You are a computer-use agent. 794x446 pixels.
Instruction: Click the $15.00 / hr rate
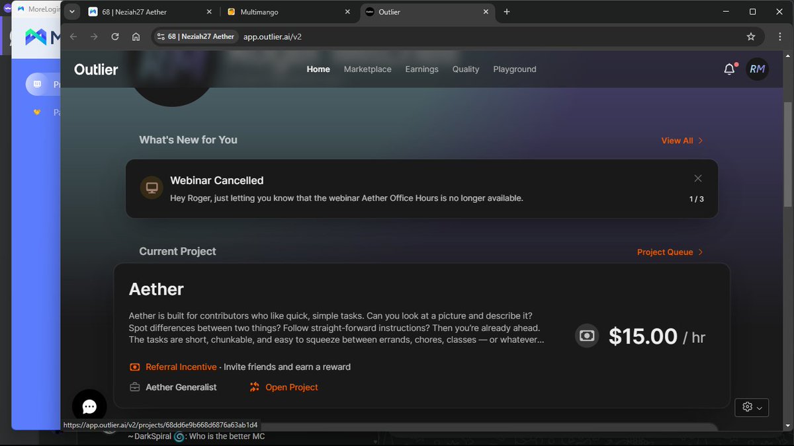click(x=657, y=336)
